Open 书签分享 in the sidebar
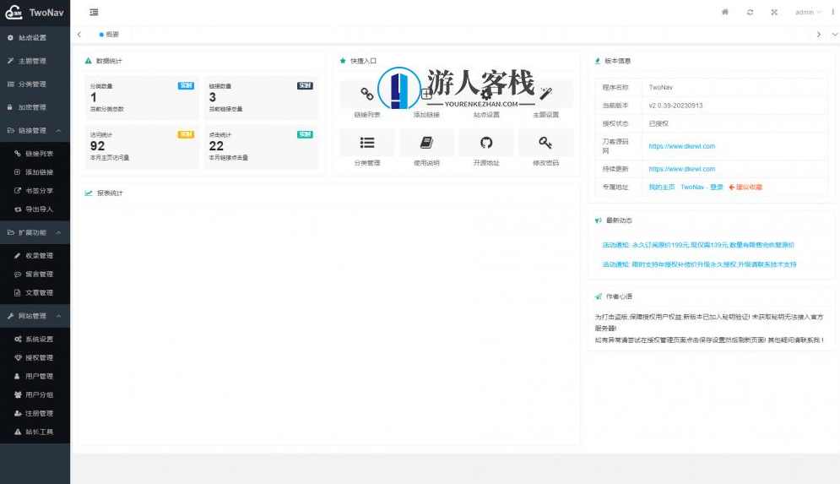Screen dimensions: 840x484 [35, 190]
